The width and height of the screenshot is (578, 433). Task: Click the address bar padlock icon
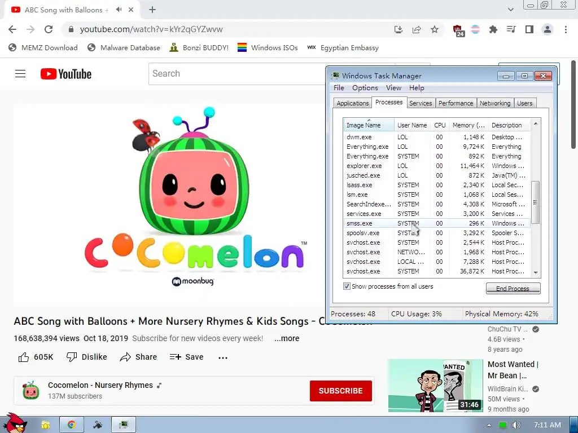click(71, 29)
